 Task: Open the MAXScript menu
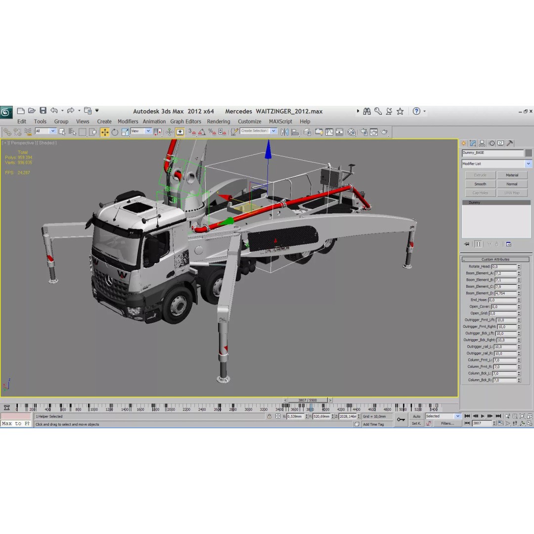tap(280, 121)
